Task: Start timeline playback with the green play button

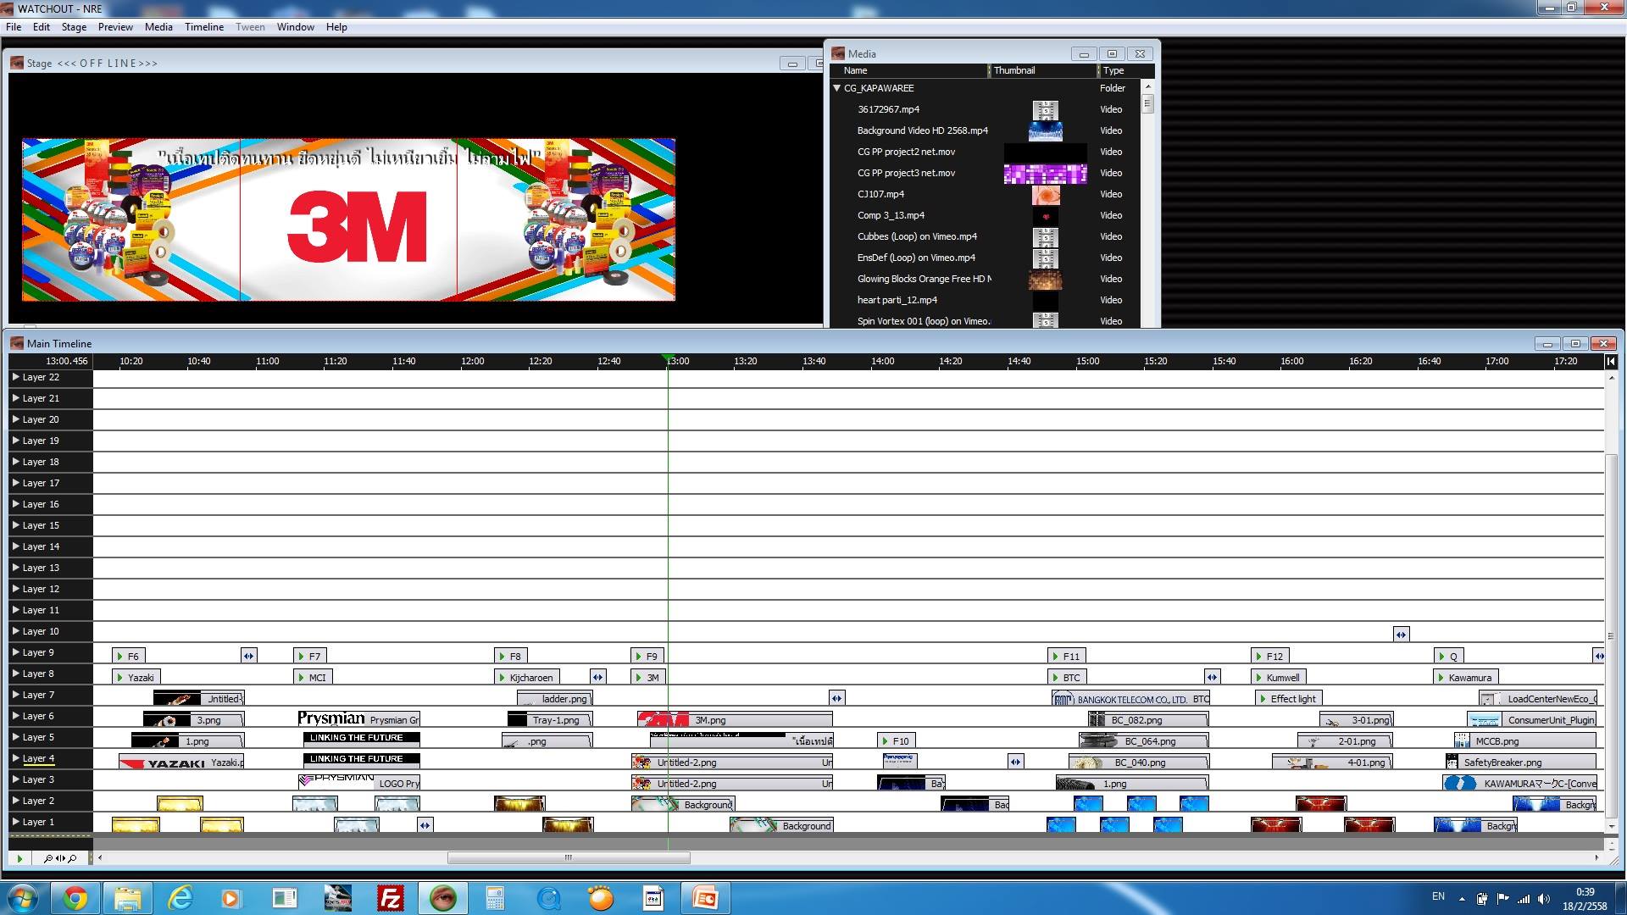Action: [19, 858]
